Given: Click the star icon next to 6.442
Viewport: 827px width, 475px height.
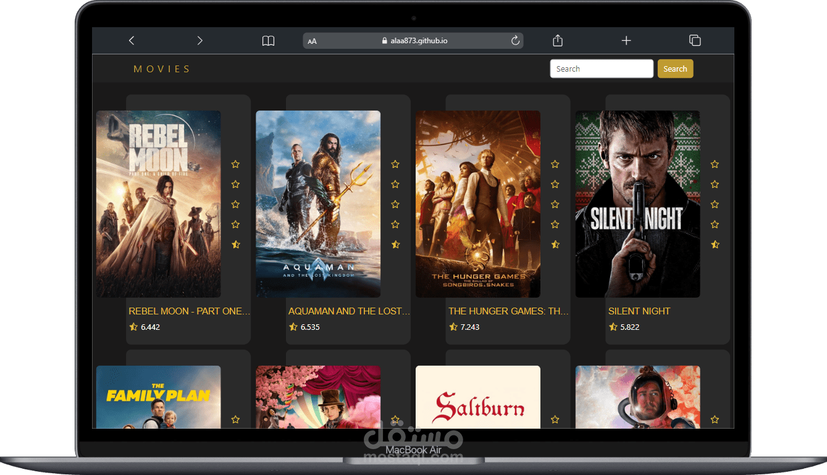Looking at the screenshot, I should pos(133,327).
